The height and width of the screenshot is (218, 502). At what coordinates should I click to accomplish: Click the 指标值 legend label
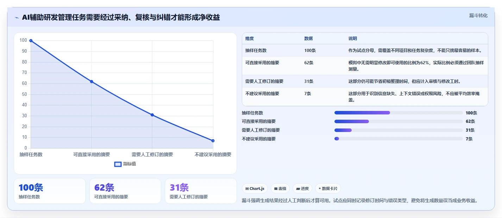click(130, 164)
